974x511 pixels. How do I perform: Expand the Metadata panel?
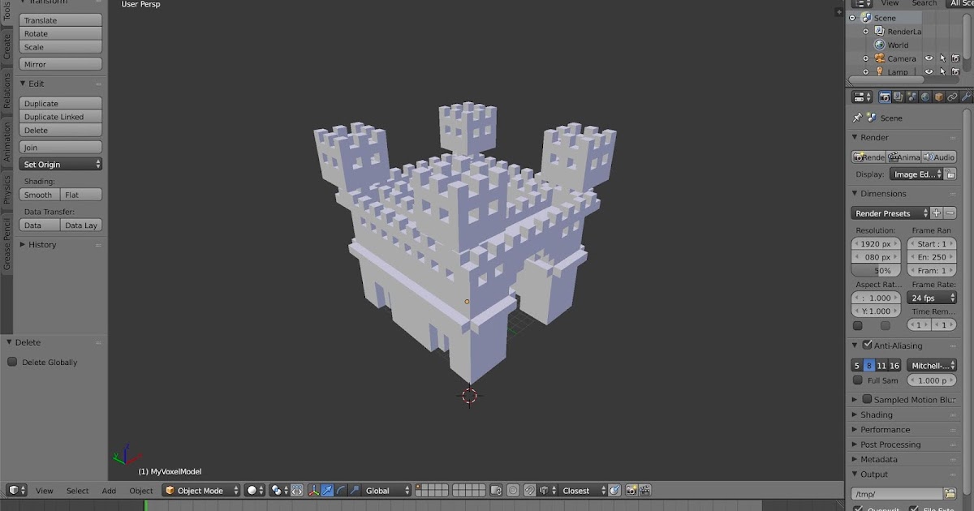879,459
